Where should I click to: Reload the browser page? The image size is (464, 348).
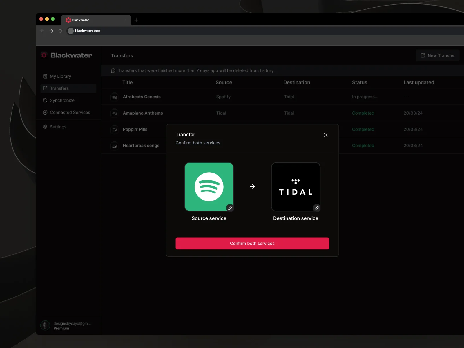[x=60, y=31]
